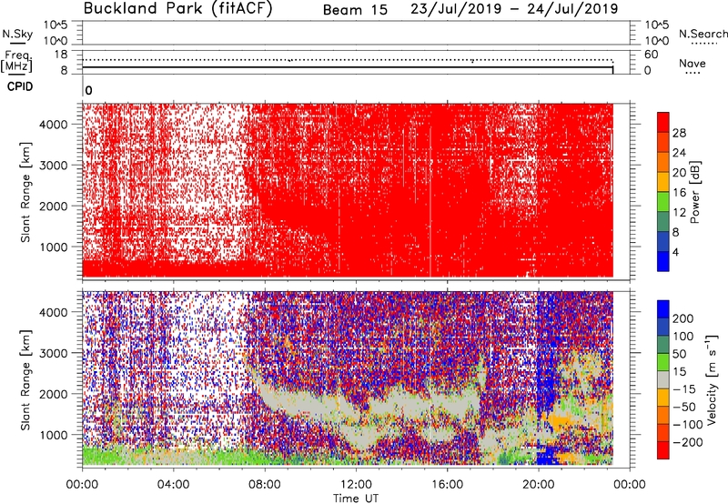728x504 pixels.
Task: Click the 200 label on velocity colorbar
Action: [x=683, y=318]
